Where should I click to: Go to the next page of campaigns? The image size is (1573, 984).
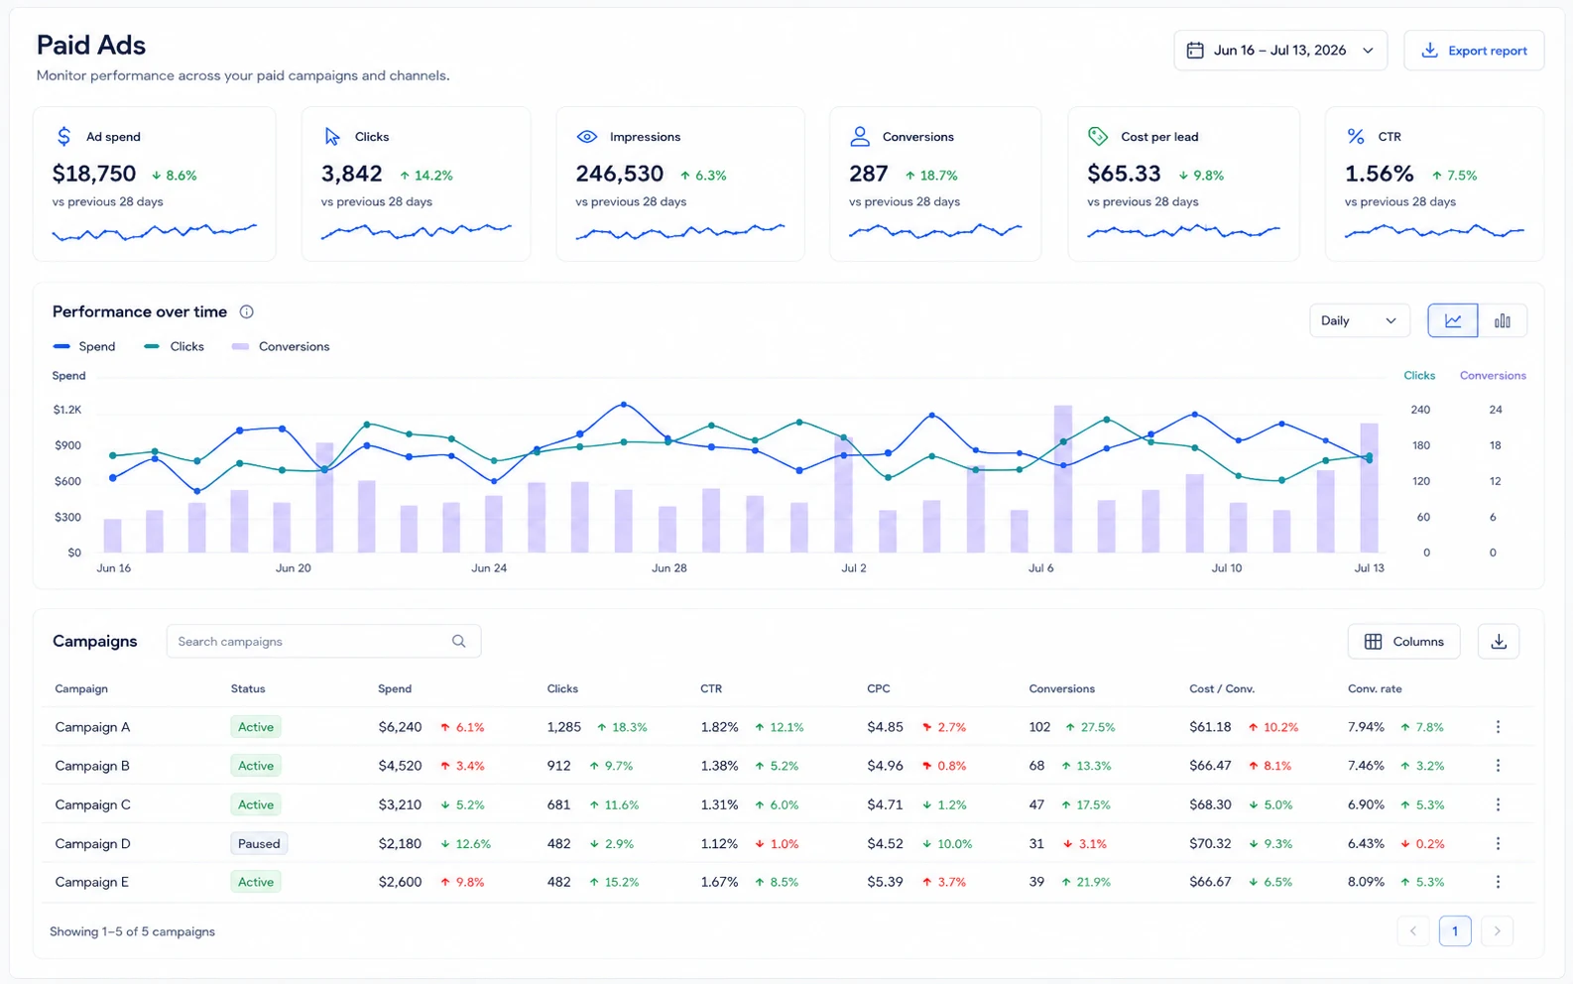point(1497,930)
